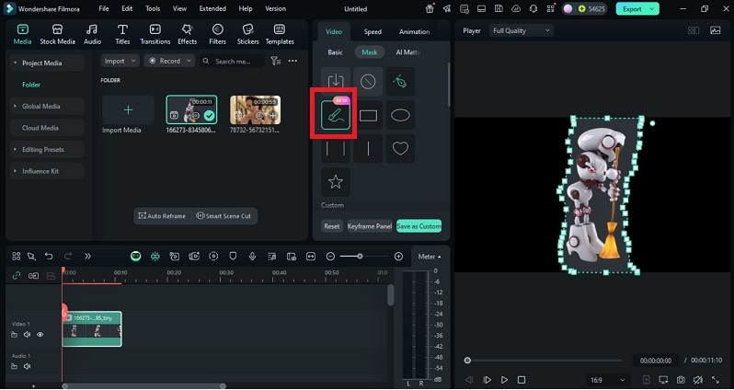Select the Draw Mask brush tool
This screenshot has height=390, width=734.
(x=335, y=115)
